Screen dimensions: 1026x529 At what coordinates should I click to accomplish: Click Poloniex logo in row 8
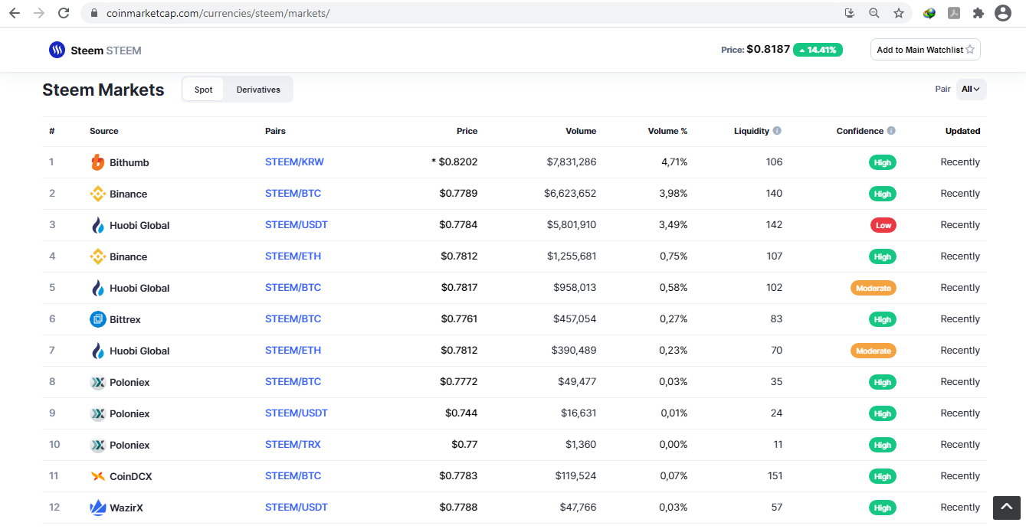(97, 382)
